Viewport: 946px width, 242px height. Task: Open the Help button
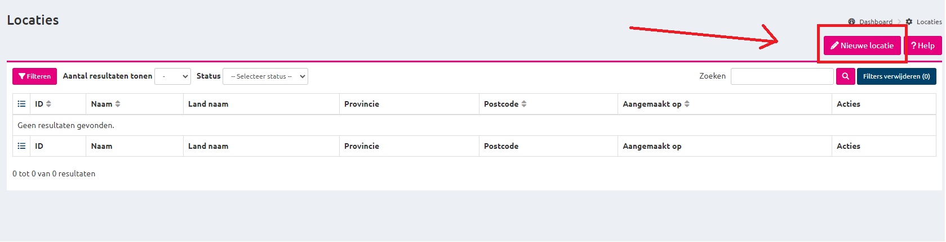(923, 45)
